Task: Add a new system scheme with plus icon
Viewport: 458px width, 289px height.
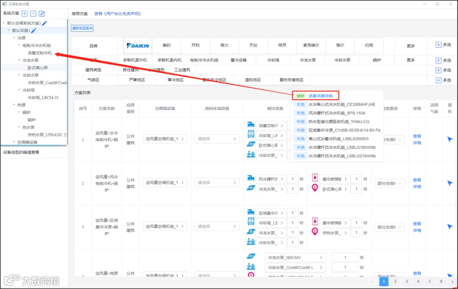Action: 25,14
